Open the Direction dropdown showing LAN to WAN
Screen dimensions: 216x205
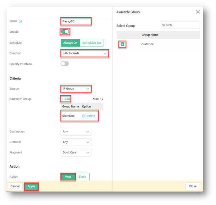(84, 53)
